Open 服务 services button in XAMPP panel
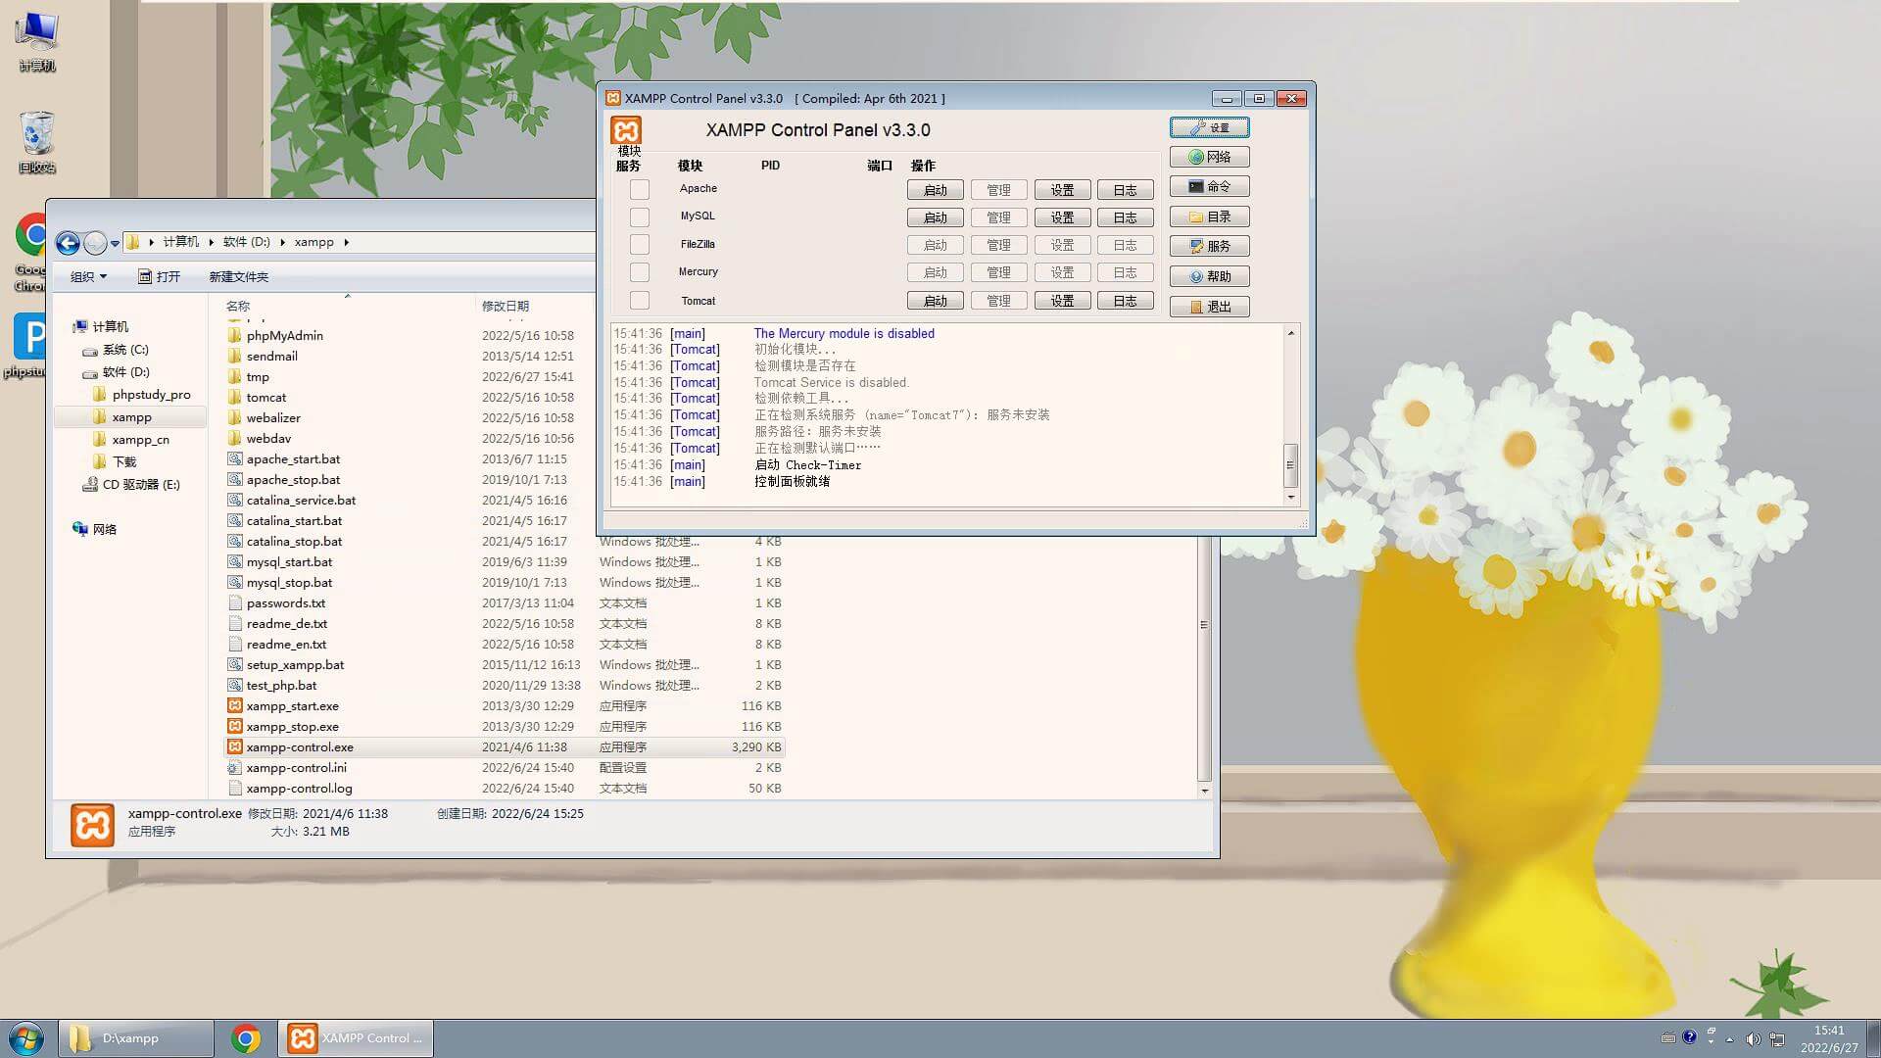 pyautogui.click(x=1209, y=246)
